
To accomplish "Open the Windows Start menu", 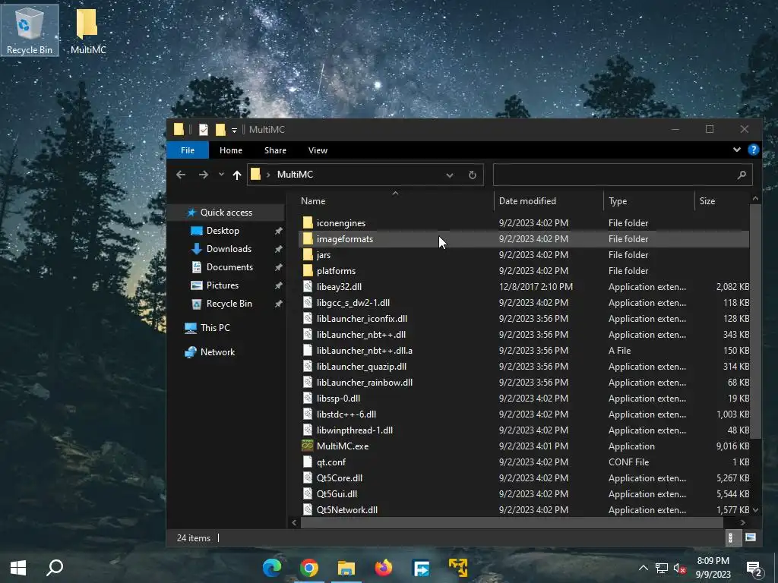I will pyautogui.click(x=18, y=568).
